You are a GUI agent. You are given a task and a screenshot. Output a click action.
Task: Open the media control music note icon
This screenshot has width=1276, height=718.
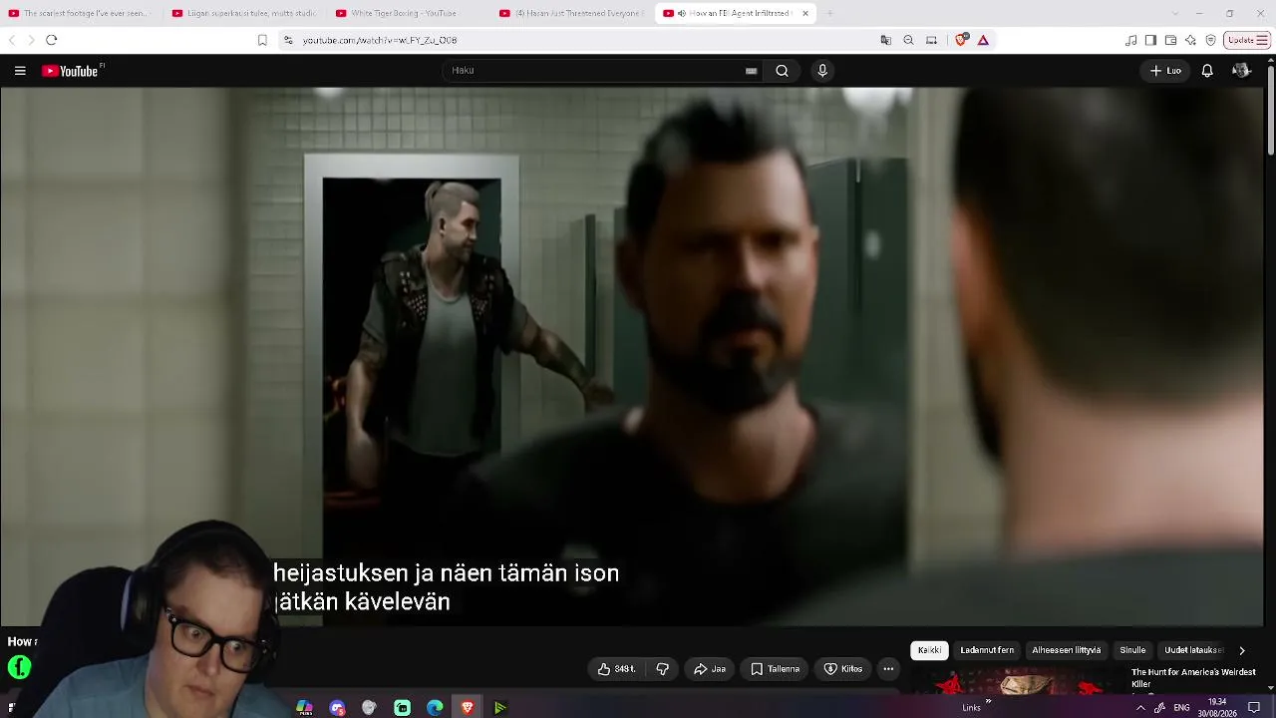1130,40
